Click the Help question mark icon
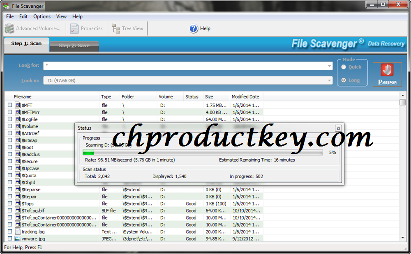The width and height of the screenshot is (411, 254). (x=194, y=28)
